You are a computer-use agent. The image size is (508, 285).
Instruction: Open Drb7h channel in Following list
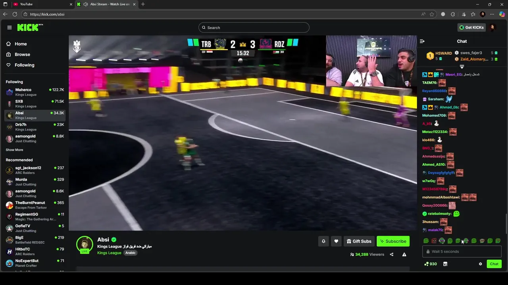pyautogui.click(x=35, y=127)
